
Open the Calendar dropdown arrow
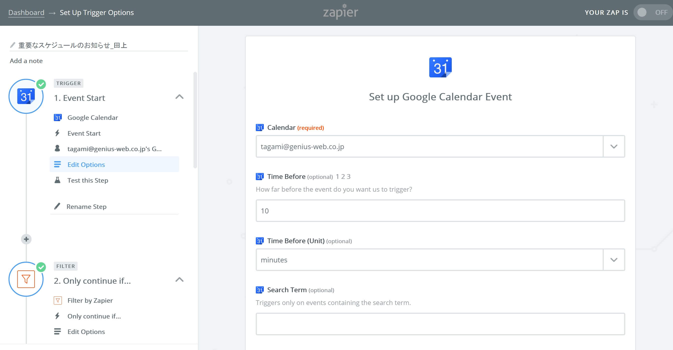[614, 146]
